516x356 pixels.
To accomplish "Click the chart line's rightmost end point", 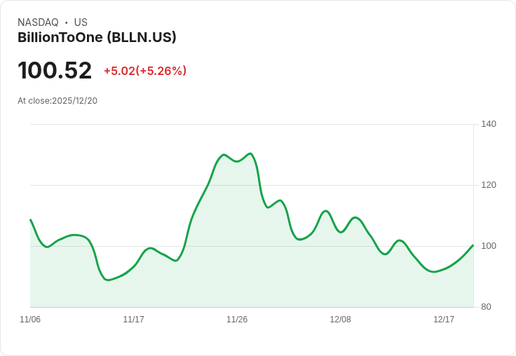I will [473, 245].
